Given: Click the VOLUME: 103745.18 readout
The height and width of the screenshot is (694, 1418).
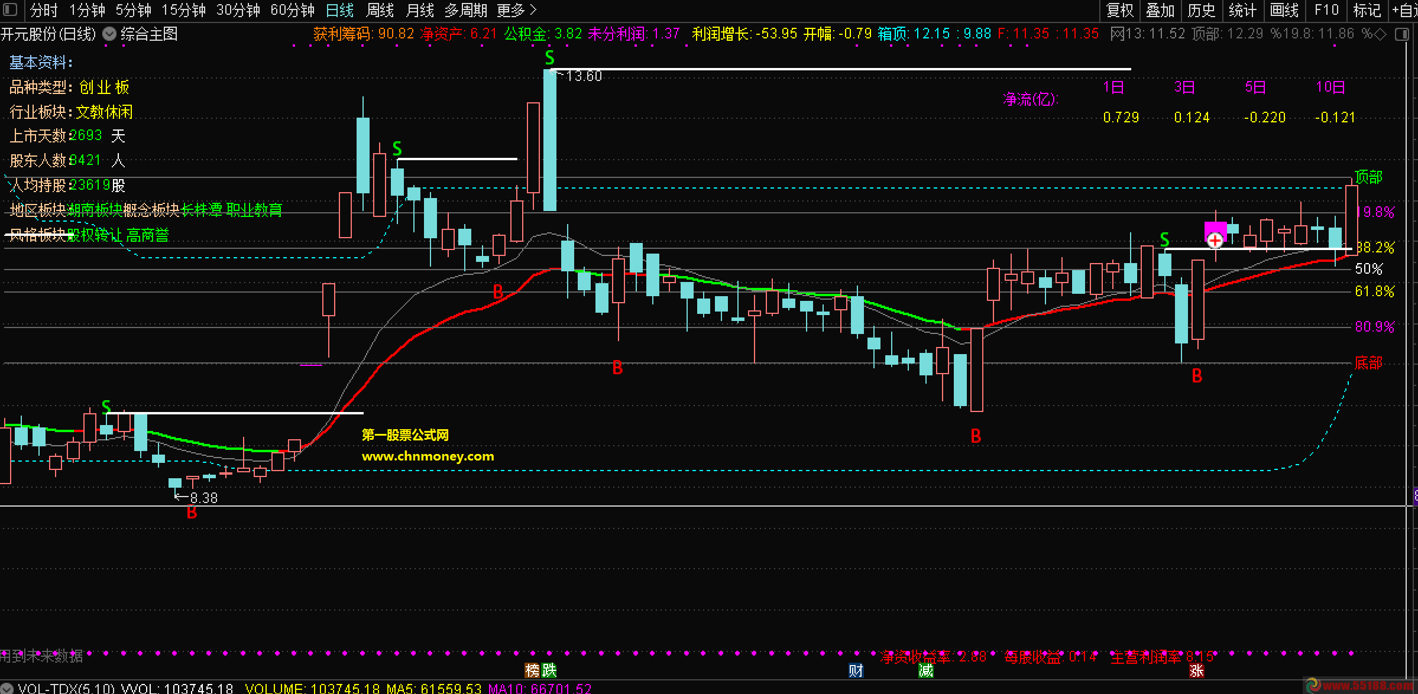Looking at the screenshot, I should pyautogui.click(x=312, y=688).
